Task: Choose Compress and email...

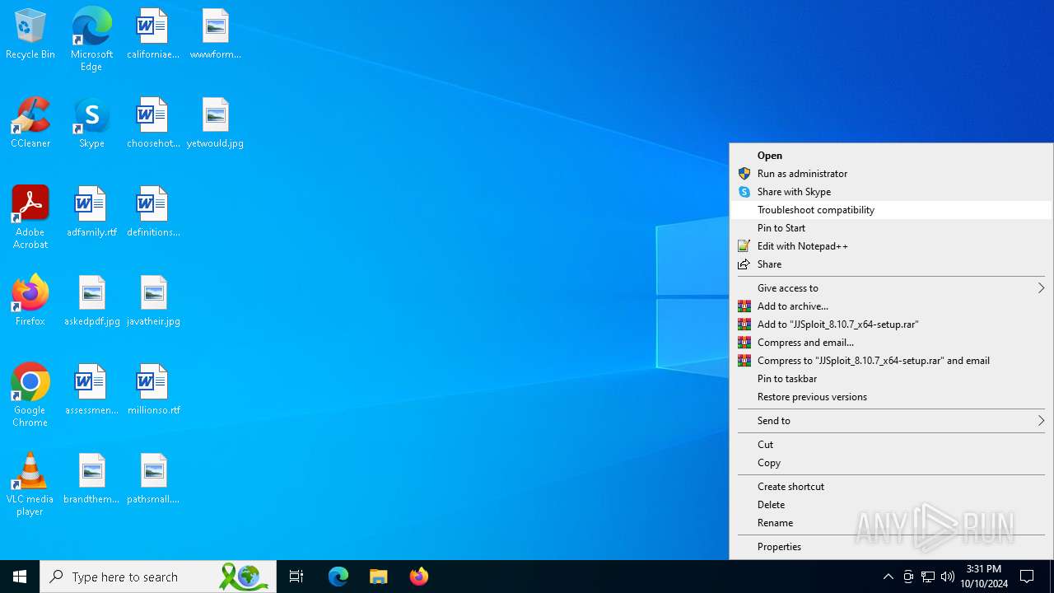Action: [891, 343]
